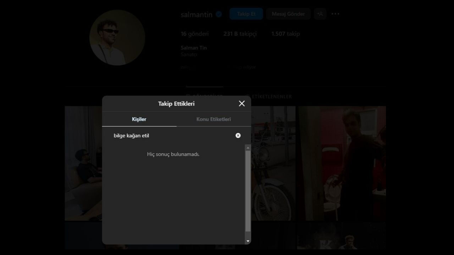Open the post of man sitting on couch
Screen dimensions: 454x255
(x=83, y=163)
